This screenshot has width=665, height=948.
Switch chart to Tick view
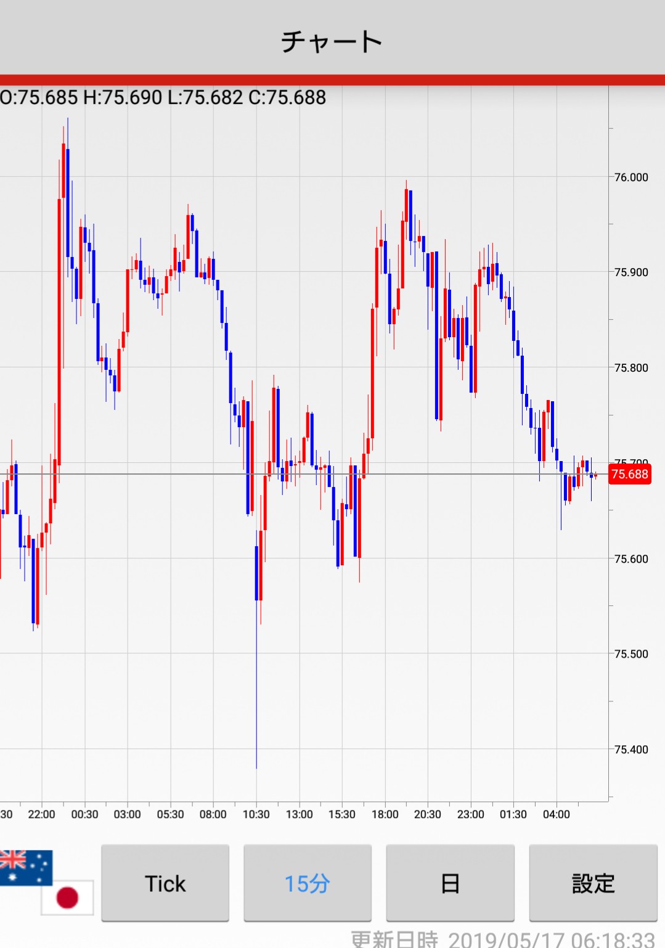point(165,883)
